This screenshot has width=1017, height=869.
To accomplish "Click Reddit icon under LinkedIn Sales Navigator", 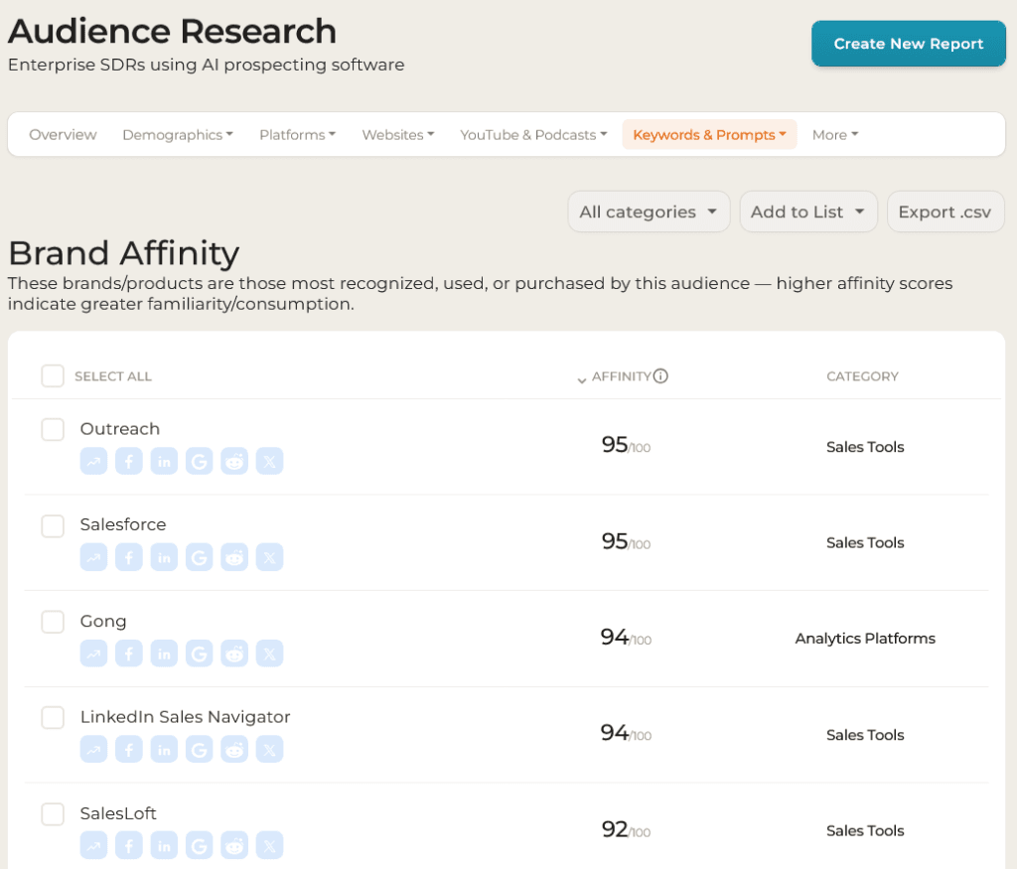I will 234,749.
